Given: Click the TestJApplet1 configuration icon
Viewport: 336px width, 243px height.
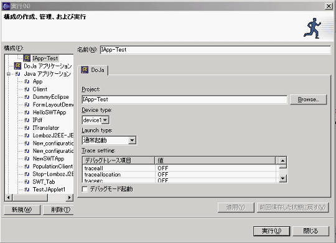Looking at the screenshot, I should (27, 190).
